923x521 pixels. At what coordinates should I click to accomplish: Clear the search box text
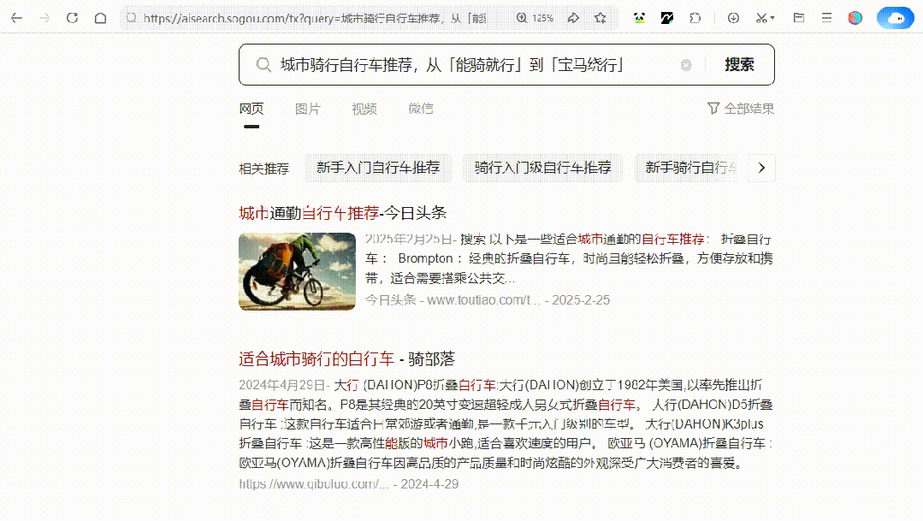pos(686,65)
